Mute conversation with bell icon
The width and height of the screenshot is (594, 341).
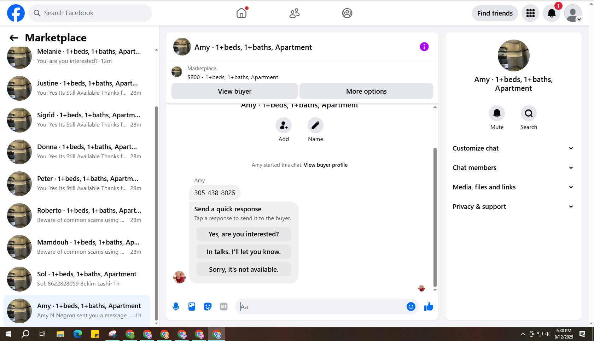coord(497,113)
